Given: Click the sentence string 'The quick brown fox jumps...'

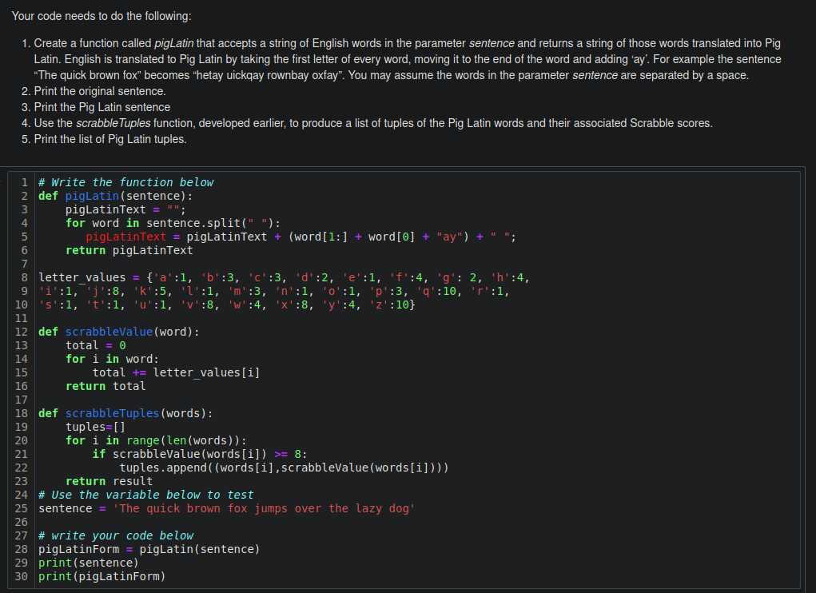Looking at the screenshot, I should pyautogui.click(x=264, y=508).
